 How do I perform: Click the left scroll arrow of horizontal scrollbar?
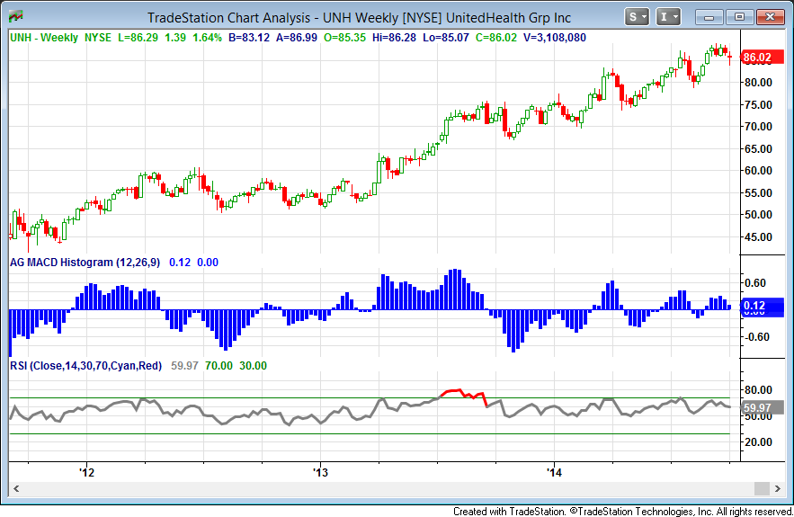[16, 488]
